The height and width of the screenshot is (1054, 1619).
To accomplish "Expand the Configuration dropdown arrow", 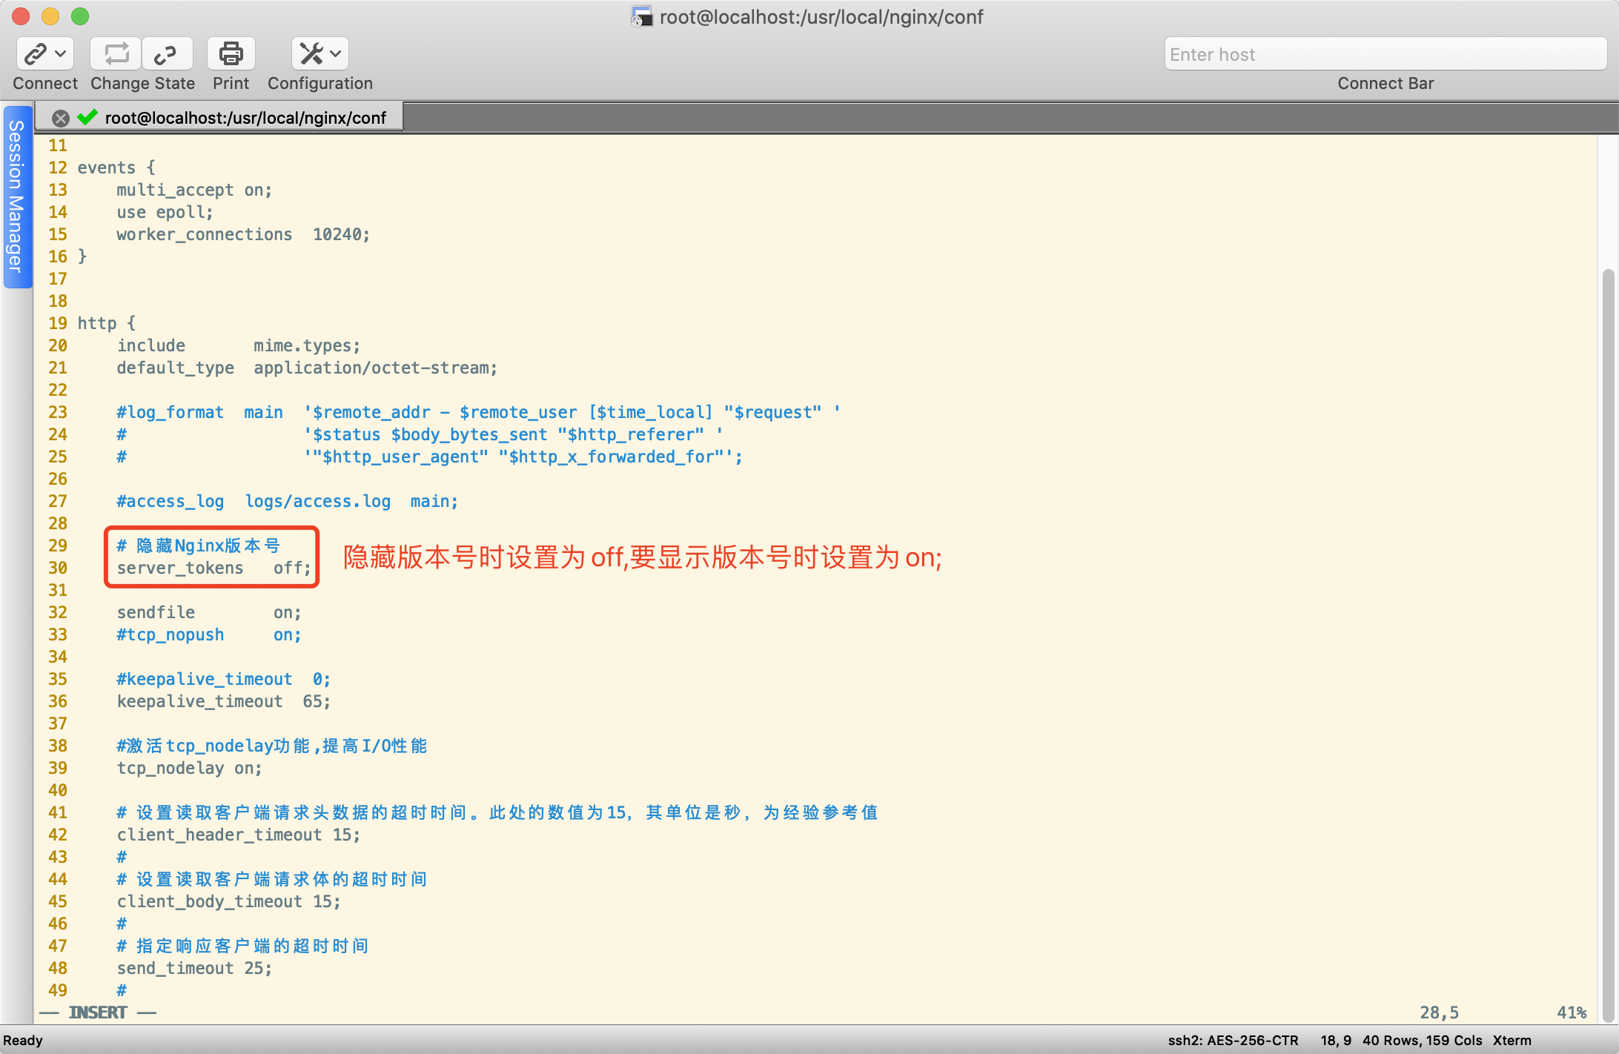I will click(x=336, y=53).
